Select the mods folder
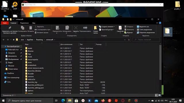Viewport: 184px width, 103px height. [30, 57]
